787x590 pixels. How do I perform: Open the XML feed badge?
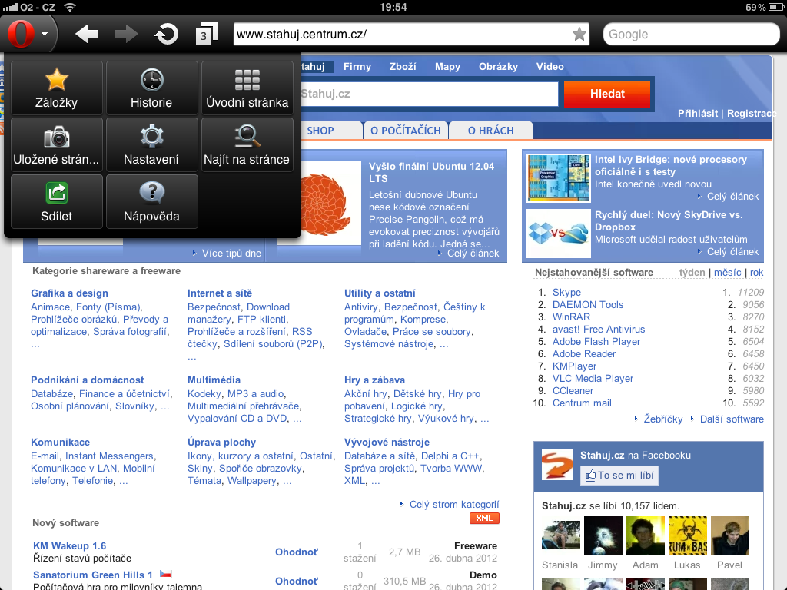pos(484,519)
